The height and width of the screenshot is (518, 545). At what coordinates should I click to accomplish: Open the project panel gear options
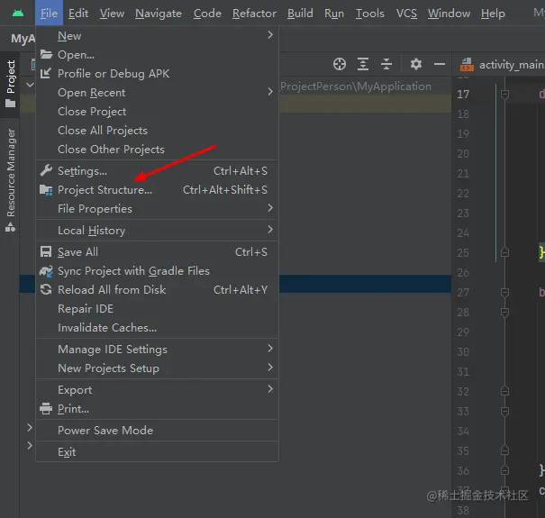[x=415, y=64]
